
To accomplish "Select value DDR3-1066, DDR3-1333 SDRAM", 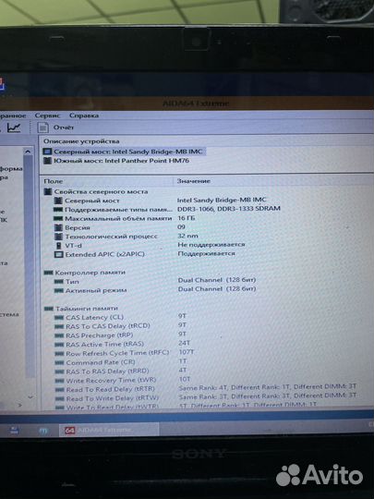I will (229, 209).
